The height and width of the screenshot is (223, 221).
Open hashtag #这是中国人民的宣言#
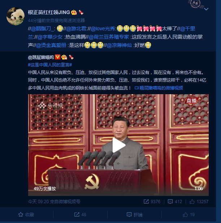[x=50, y=65]
